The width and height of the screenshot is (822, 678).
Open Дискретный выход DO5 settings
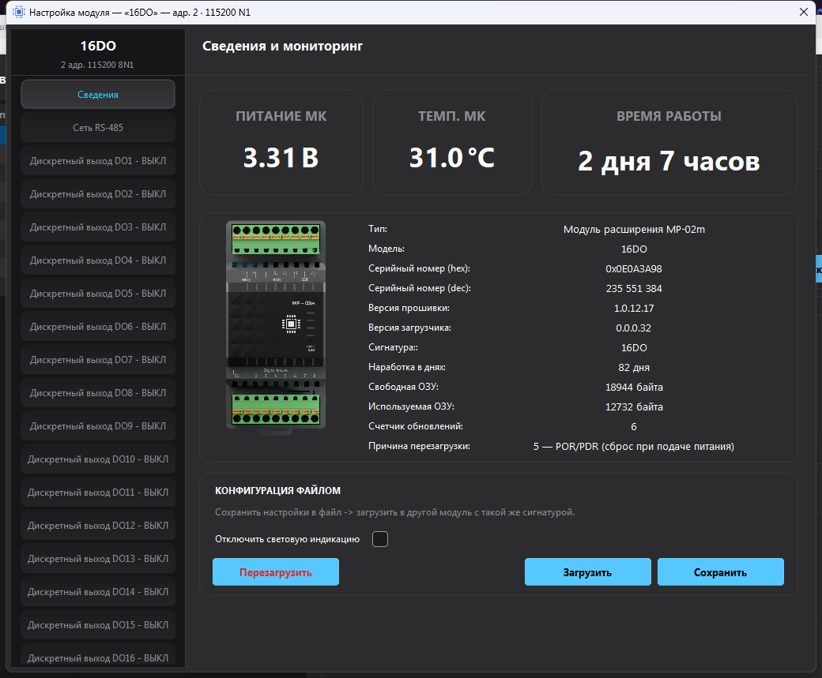click(x=98, y=293)
